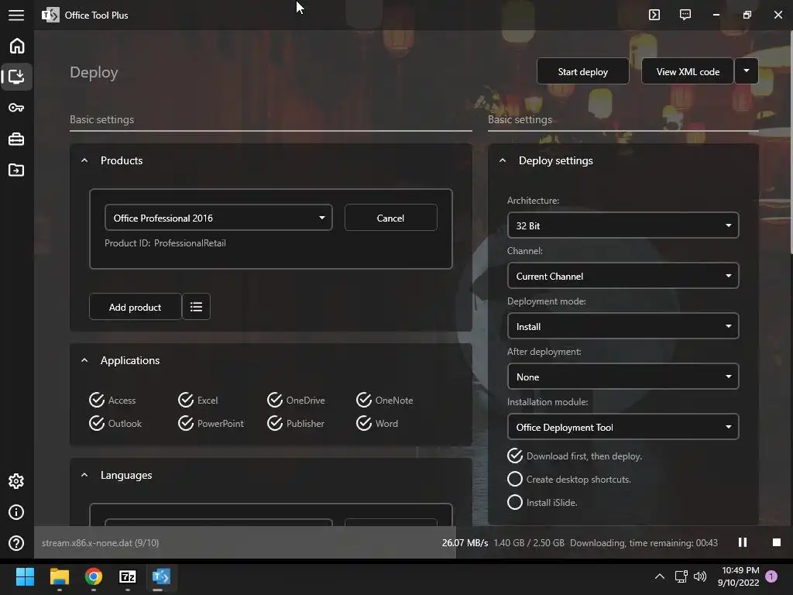Uncheck the Access application
The height and width of the screenshot is (595, 793).
[112, 401]
